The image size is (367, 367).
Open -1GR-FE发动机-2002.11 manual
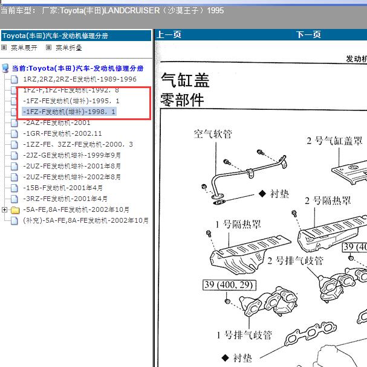[62, 133]
